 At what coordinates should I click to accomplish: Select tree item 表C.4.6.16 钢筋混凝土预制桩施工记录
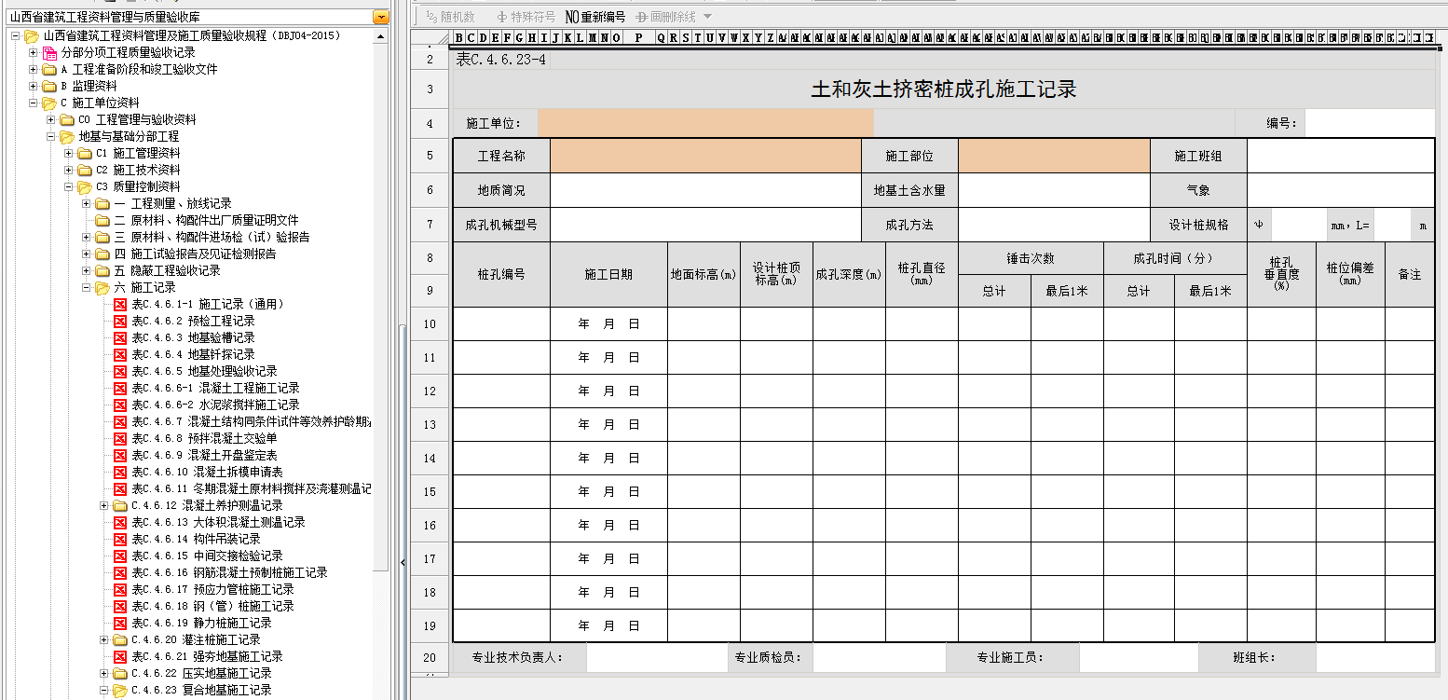tap(229, 572)
